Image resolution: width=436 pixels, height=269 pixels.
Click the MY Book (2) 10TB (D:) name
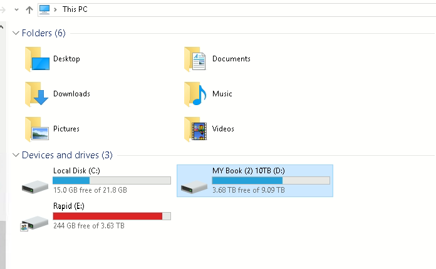248,171
